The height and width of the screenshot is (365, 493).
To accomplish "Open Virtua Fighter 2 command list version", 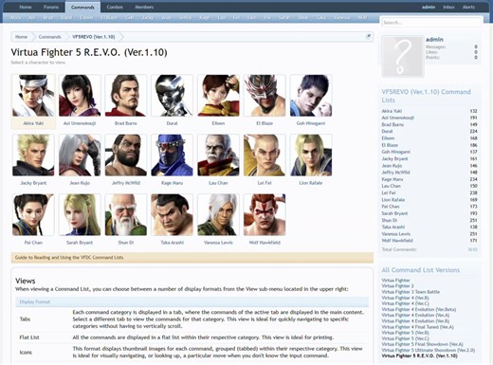I will click(x=397, y=286).
